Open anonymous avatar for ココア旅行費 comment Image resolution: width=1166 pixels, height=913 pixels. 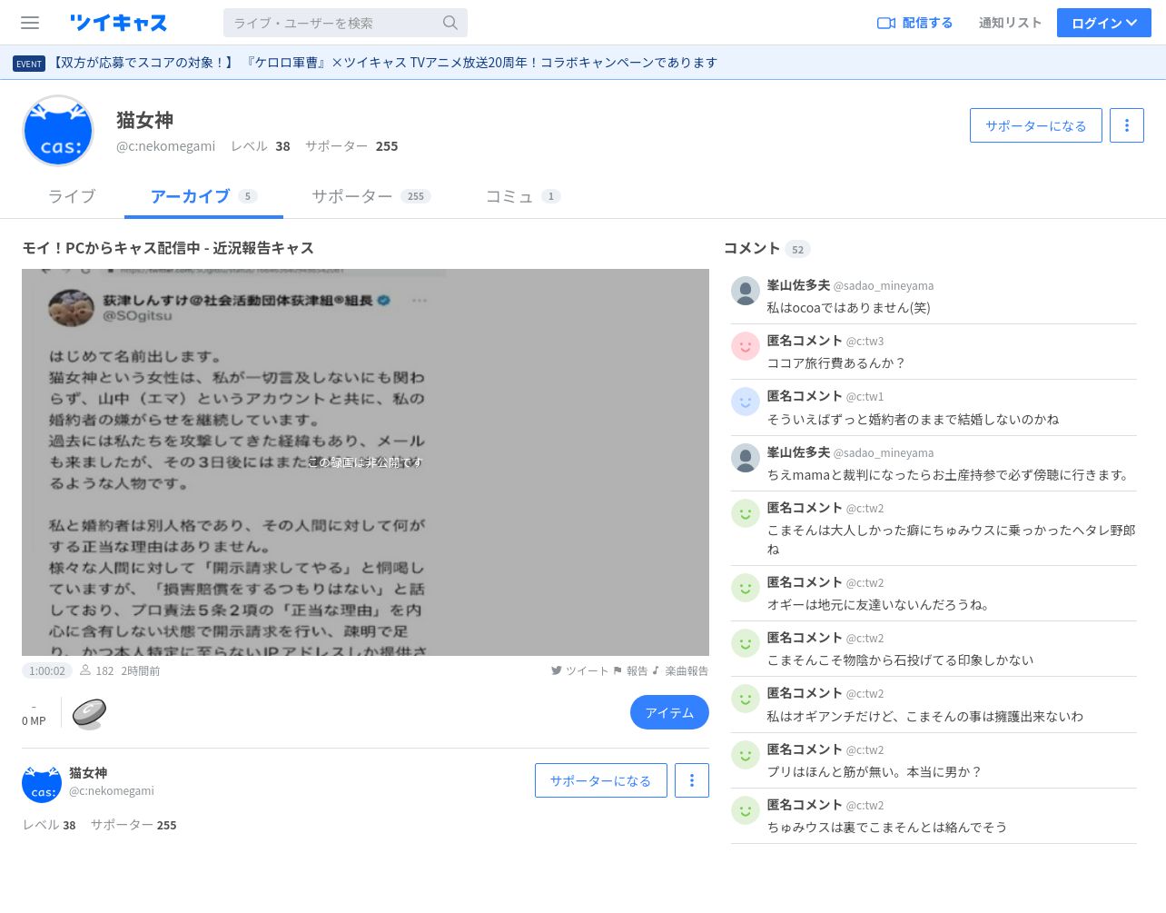pos(746,346)
